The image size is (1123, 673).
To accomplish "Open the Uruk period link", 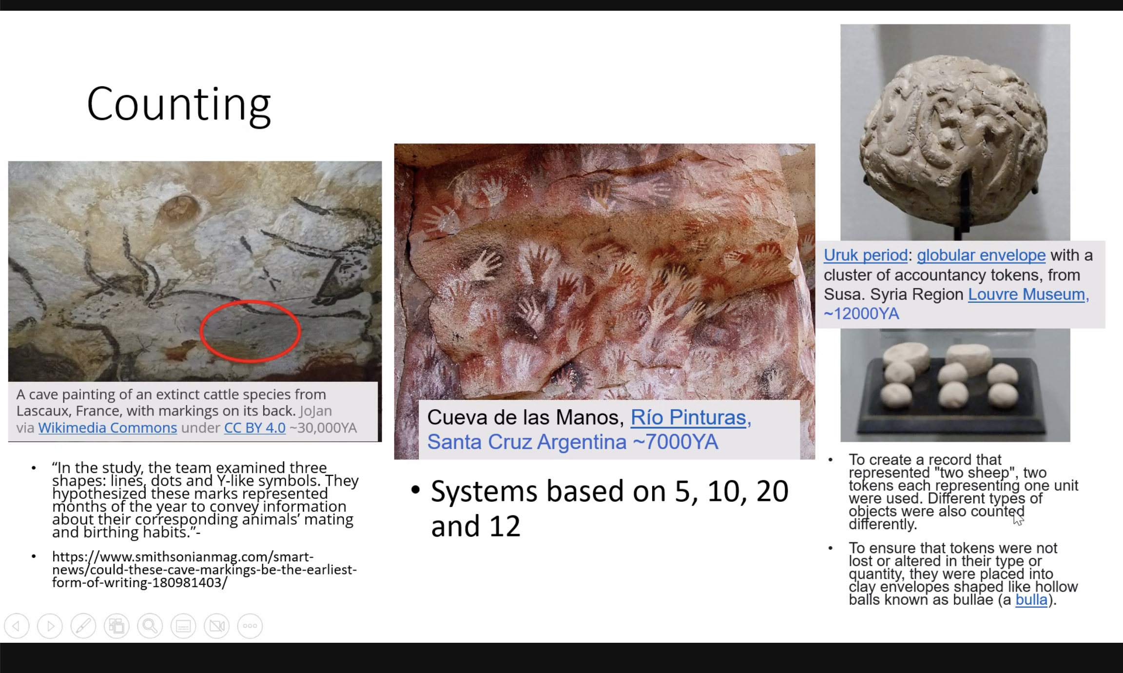I will (865, 255).
